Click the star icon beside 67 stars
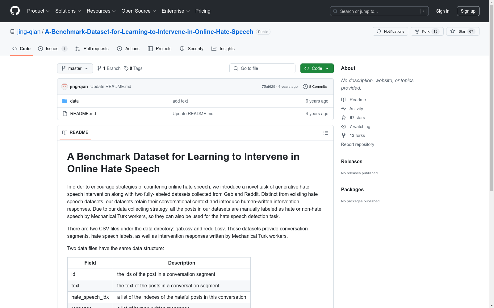Image resolution: width=494 pixels, height=308 pixels. coord(344,118)
